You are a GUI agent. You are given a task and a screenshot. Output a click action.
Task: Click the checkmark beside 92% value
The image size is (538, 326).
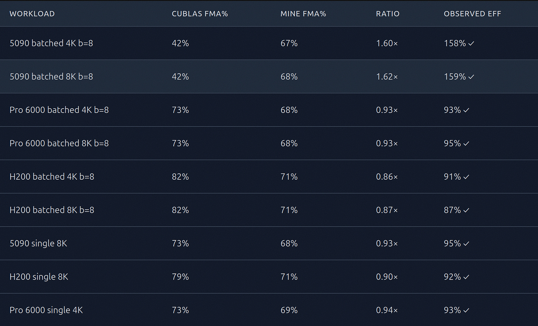click(x=466, y=277)
